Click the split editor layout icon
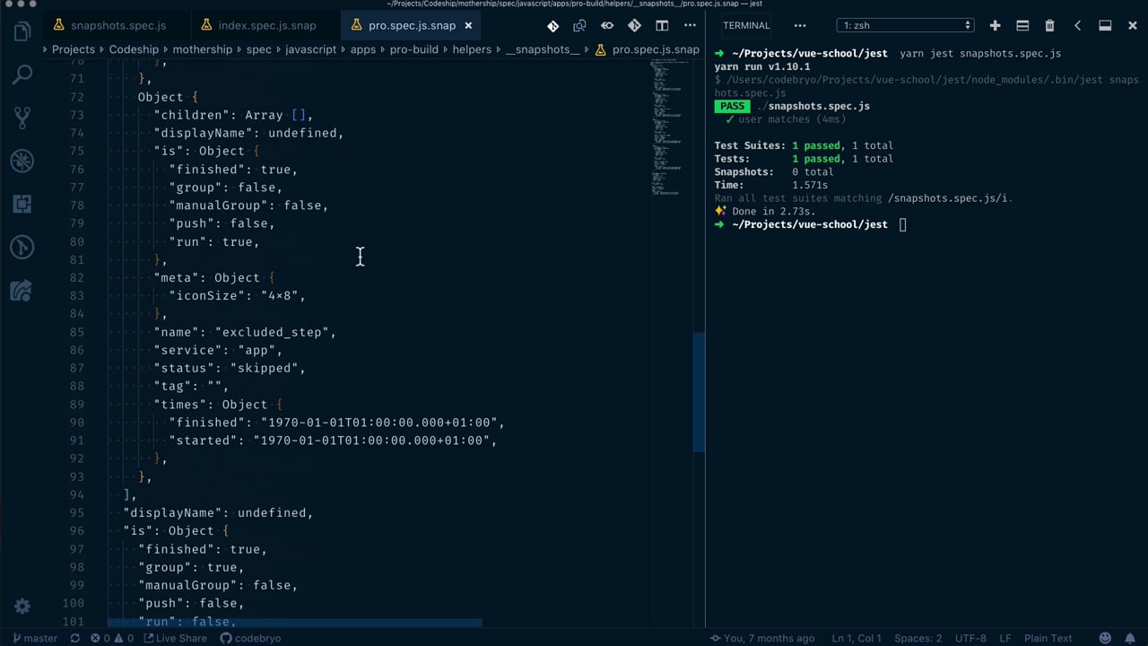The image size is (1148, 646). point(662,25)
